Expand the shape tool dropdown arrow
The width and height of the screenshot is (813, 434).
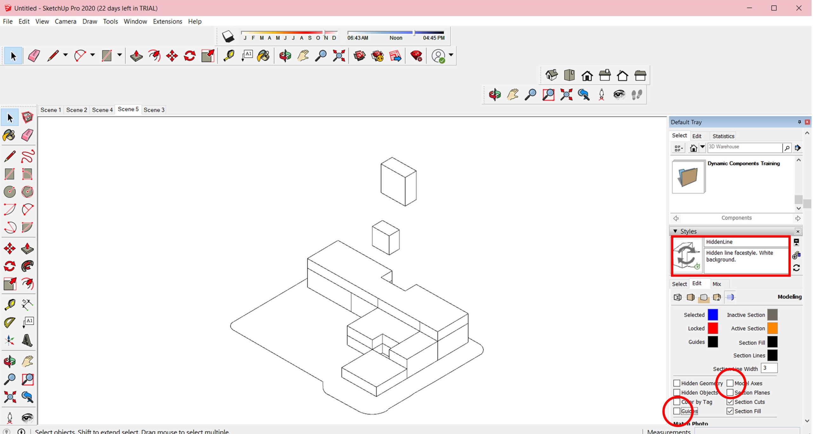(x=119, y=55)
